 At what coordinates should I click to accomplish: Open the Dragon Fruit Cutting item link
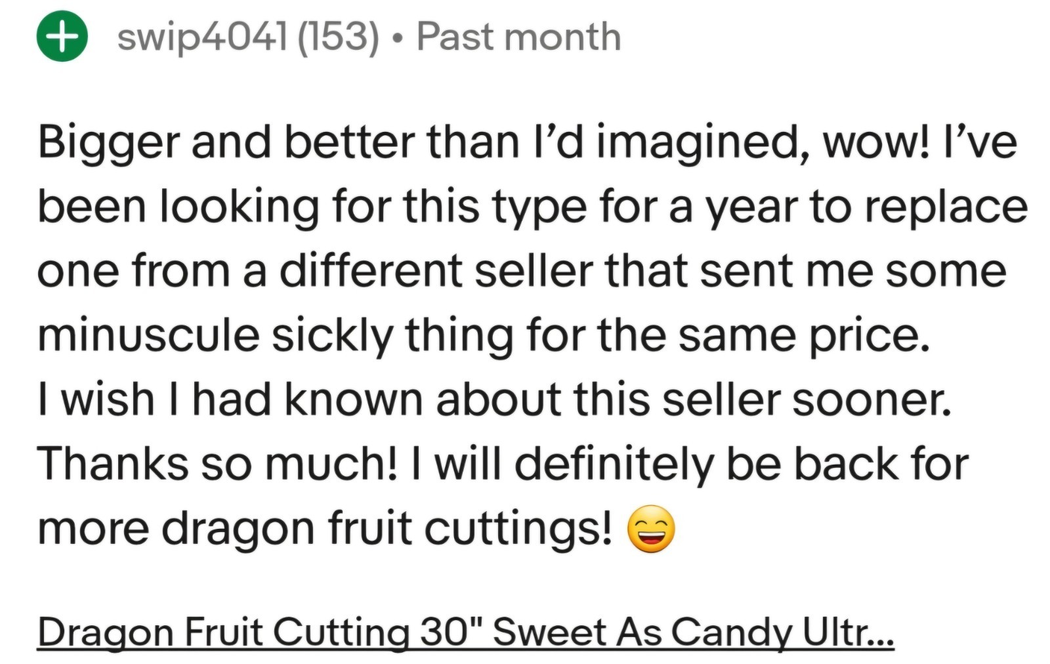(x=465, y=633)
